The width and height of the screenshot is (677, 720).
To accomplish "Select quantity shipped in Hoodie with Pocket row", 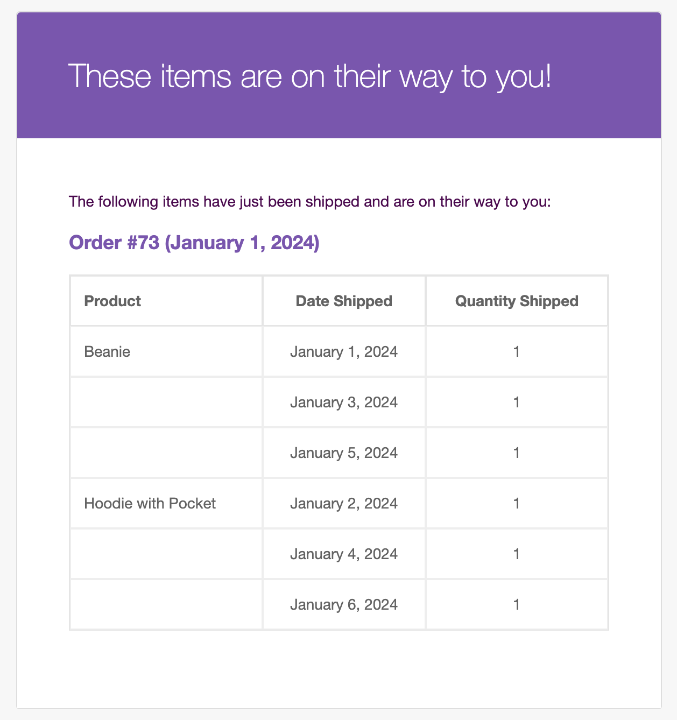I will 517,504.
